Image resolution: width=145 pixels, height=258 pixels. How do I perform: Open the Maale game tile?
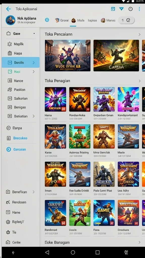pyautogui.click(x=128, y=136)
